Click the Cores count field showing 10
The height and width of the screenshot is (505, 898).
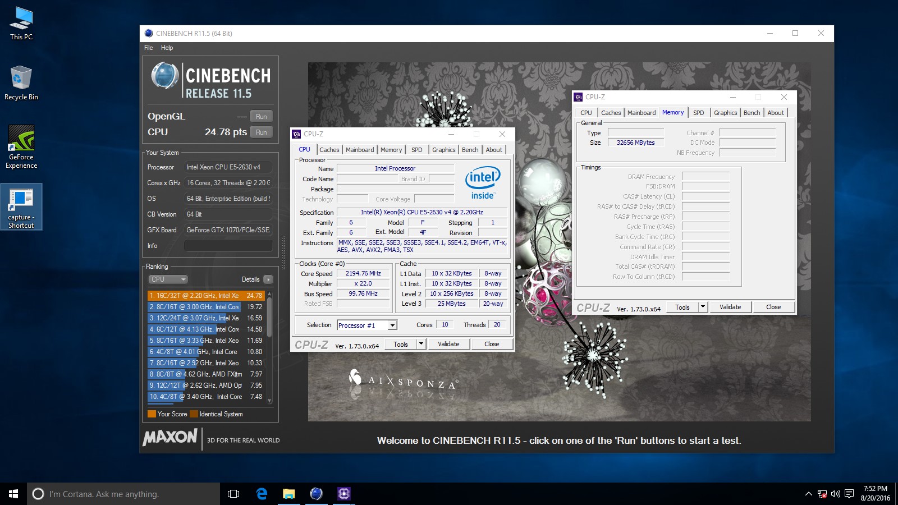coord(445,325)
